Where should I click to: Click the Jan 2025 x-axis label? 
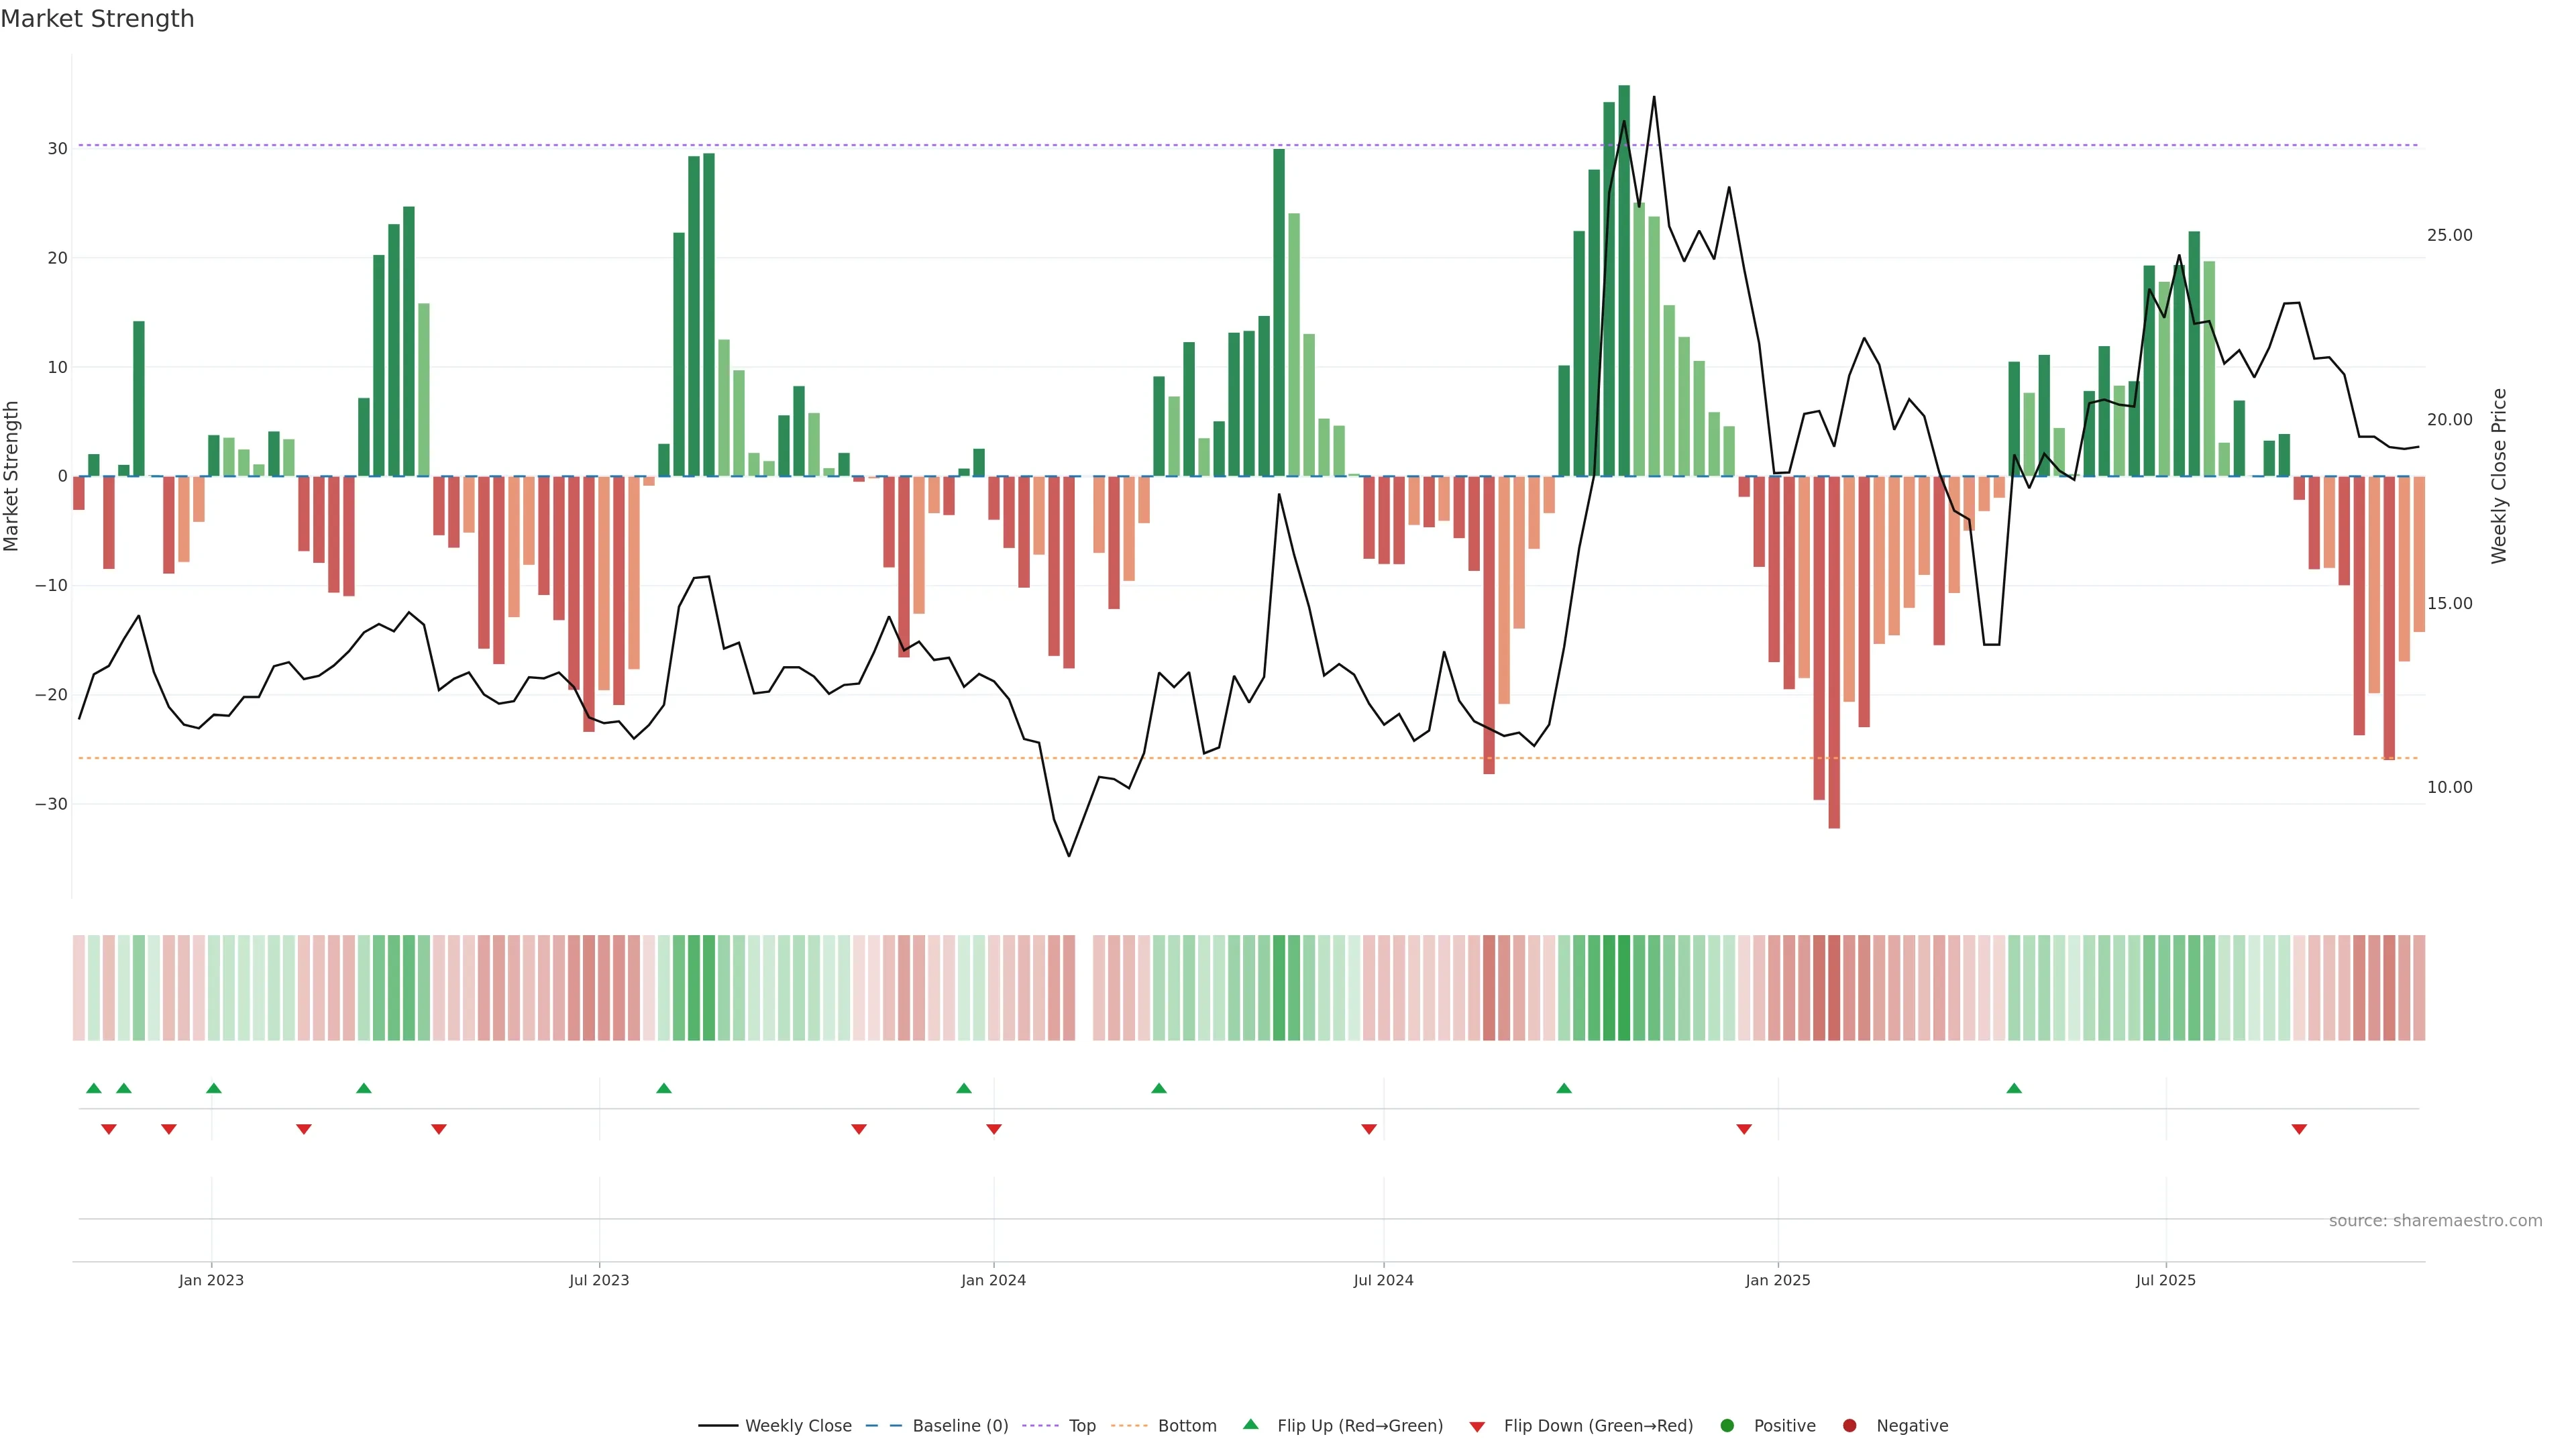point(1778,1280)
